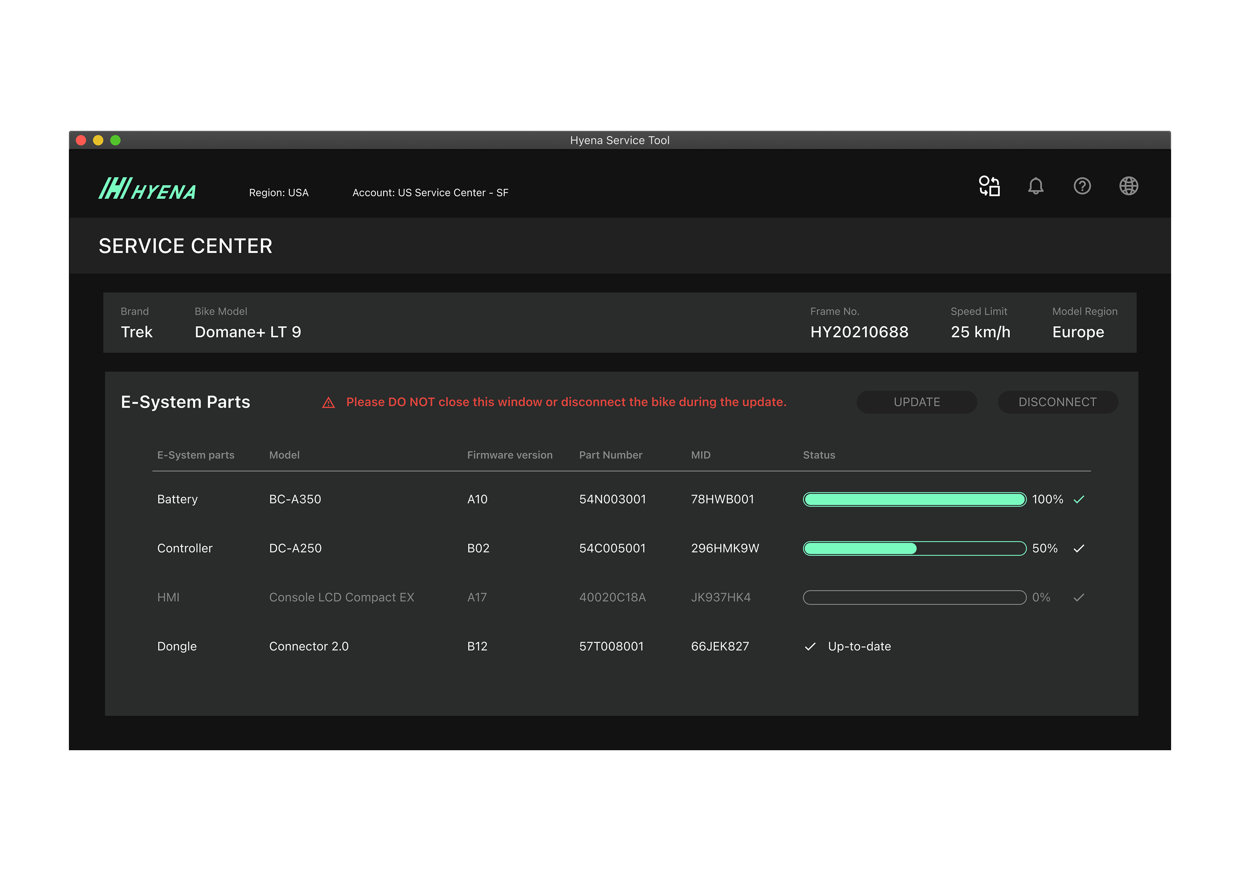
Task: Click the 25 km/h speed limit
Action: tap(980, 332)
